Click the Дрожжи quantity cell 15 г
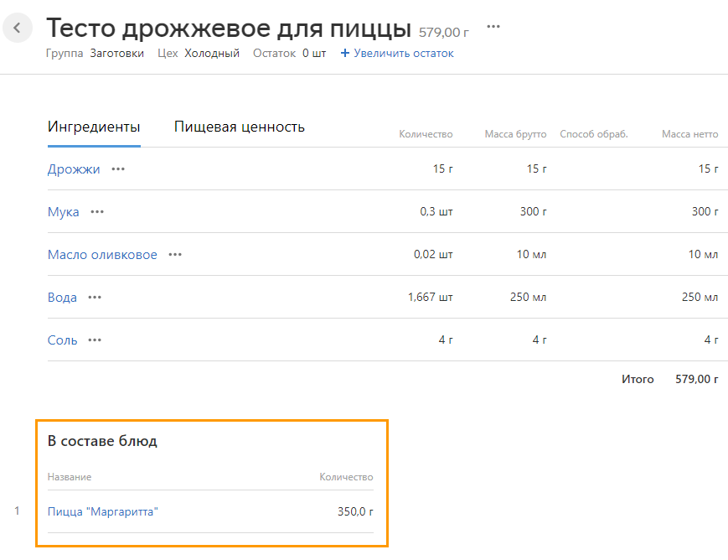 point(443,169)
